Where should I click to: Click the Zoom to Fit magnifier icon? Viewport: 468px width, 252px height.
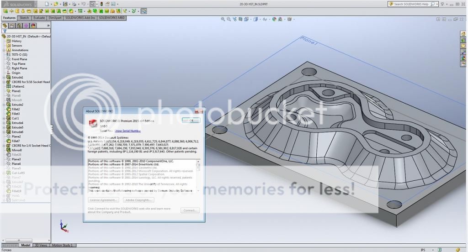(x=223, y=20)
